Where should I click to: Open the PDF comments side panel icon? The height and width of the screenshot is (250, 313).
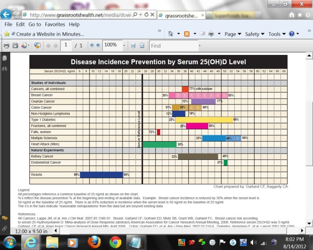tap(4, 218)
